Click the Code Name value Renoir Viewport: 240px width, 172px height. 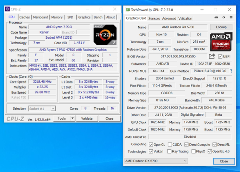click(44, 32)
